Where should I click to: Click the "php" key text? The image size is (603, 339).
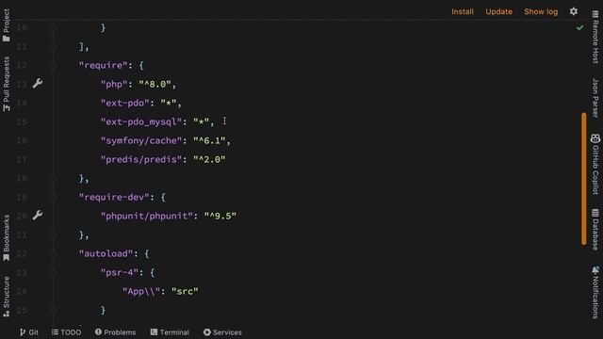pos(114,84)
